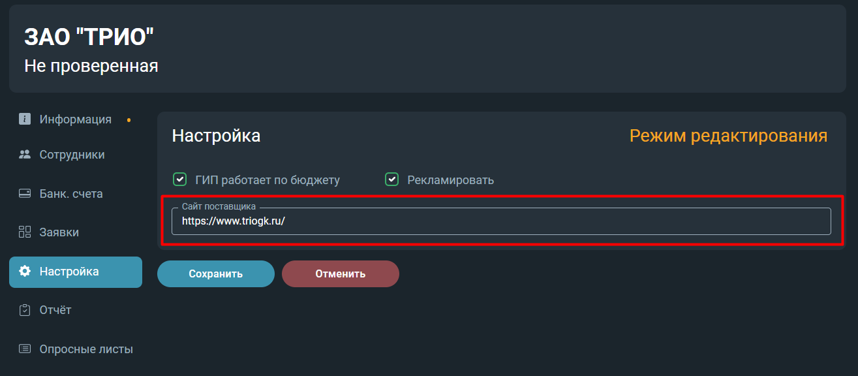The width and height of the screenshot is (858, 376).
Task: Click the gear icon in Настройка tab
Action: (25, 271)
